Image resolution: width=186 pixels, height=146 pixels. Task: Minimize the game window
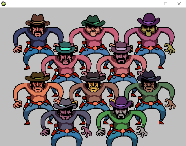click(153, 4)
